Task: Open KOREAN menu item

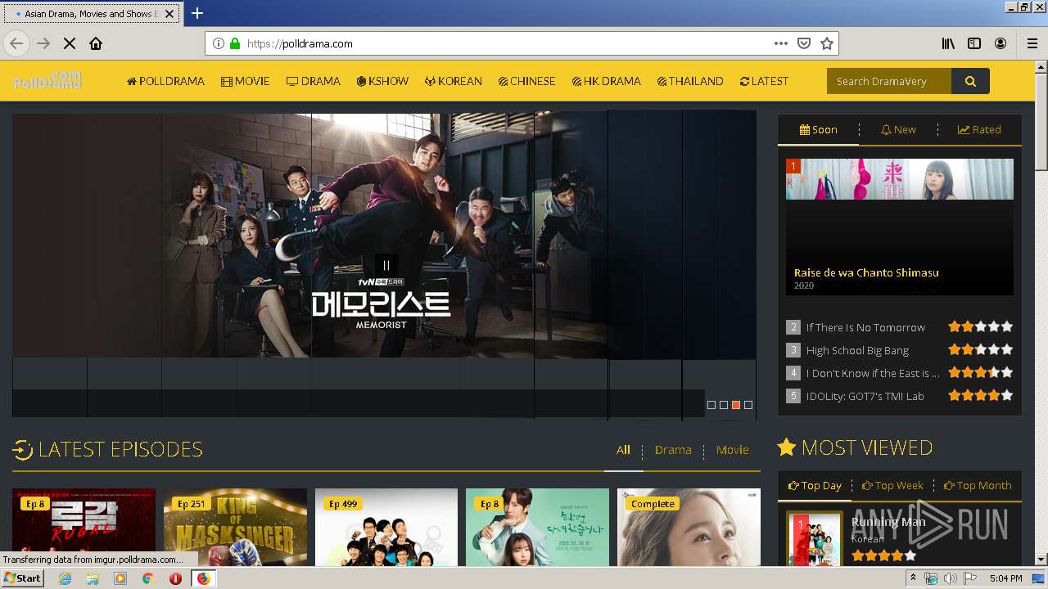Action: click(x=454, y=81)
